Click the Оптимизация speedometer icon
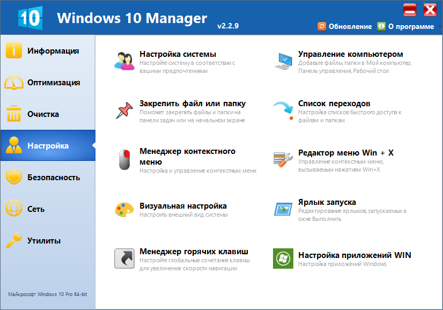The height and width of the screenshot is (310, 443). click(x=13, y=83)
